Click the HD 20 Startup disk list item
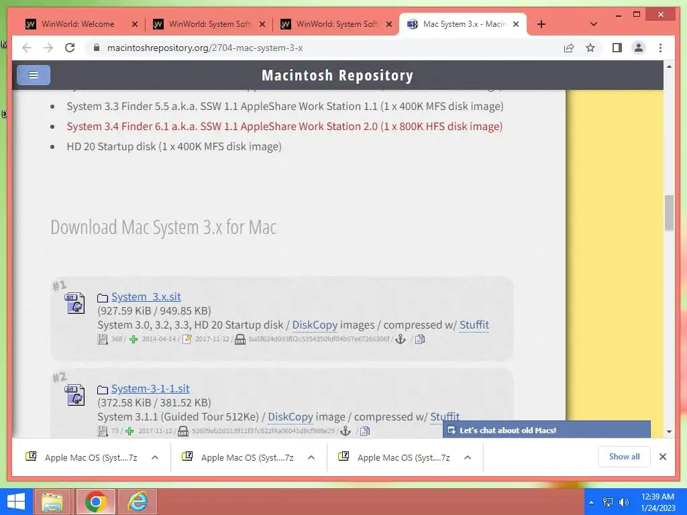This screenshot has width=687, height=515. pos(174,146)
